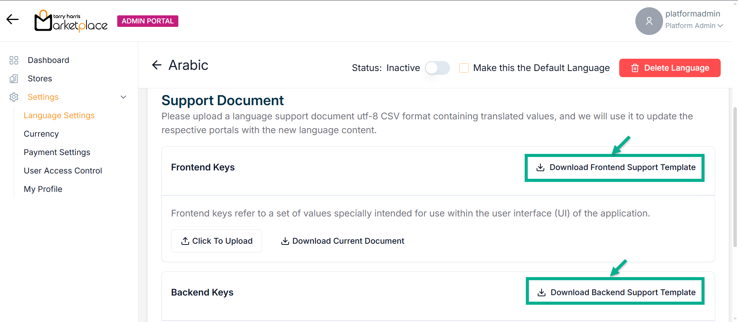Click the trash icon in Delete Language
This screenshot has height=322, width=738.
click(x=635, y=68)
